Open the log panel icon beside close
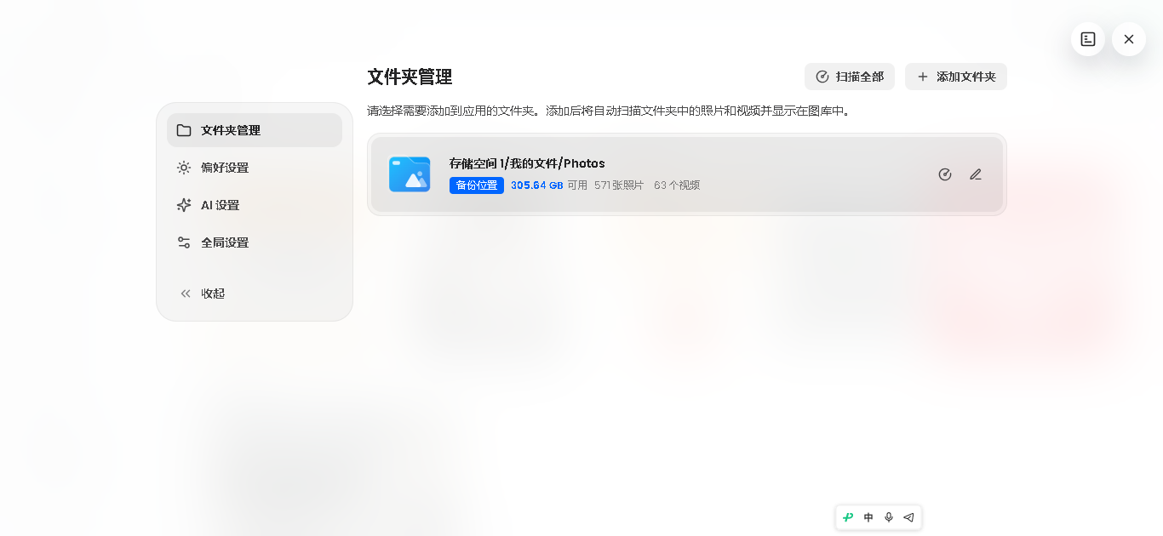This screenshot has width=1163, height=536. point(1088,39)
